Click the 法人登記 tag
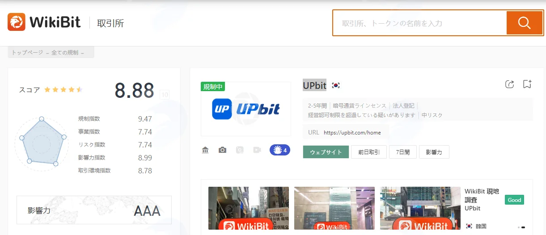 coord(404,106)
